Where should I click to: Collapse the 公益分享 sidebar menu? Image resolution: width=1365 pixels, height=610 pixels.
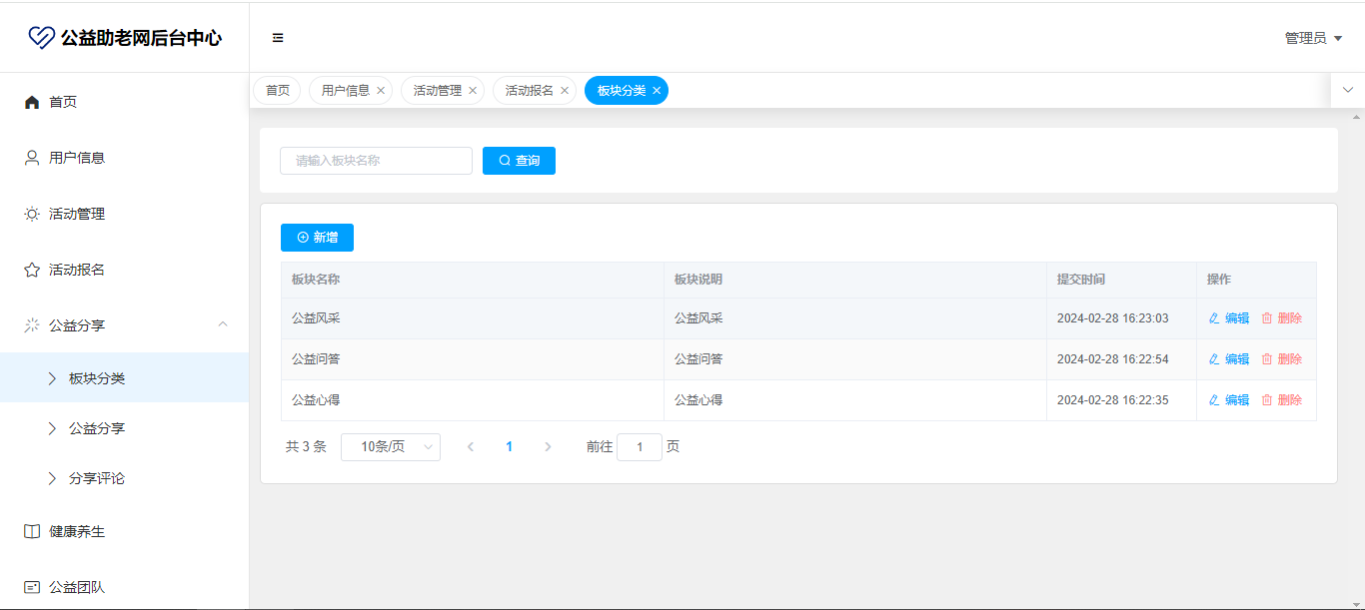pos(223,324)
